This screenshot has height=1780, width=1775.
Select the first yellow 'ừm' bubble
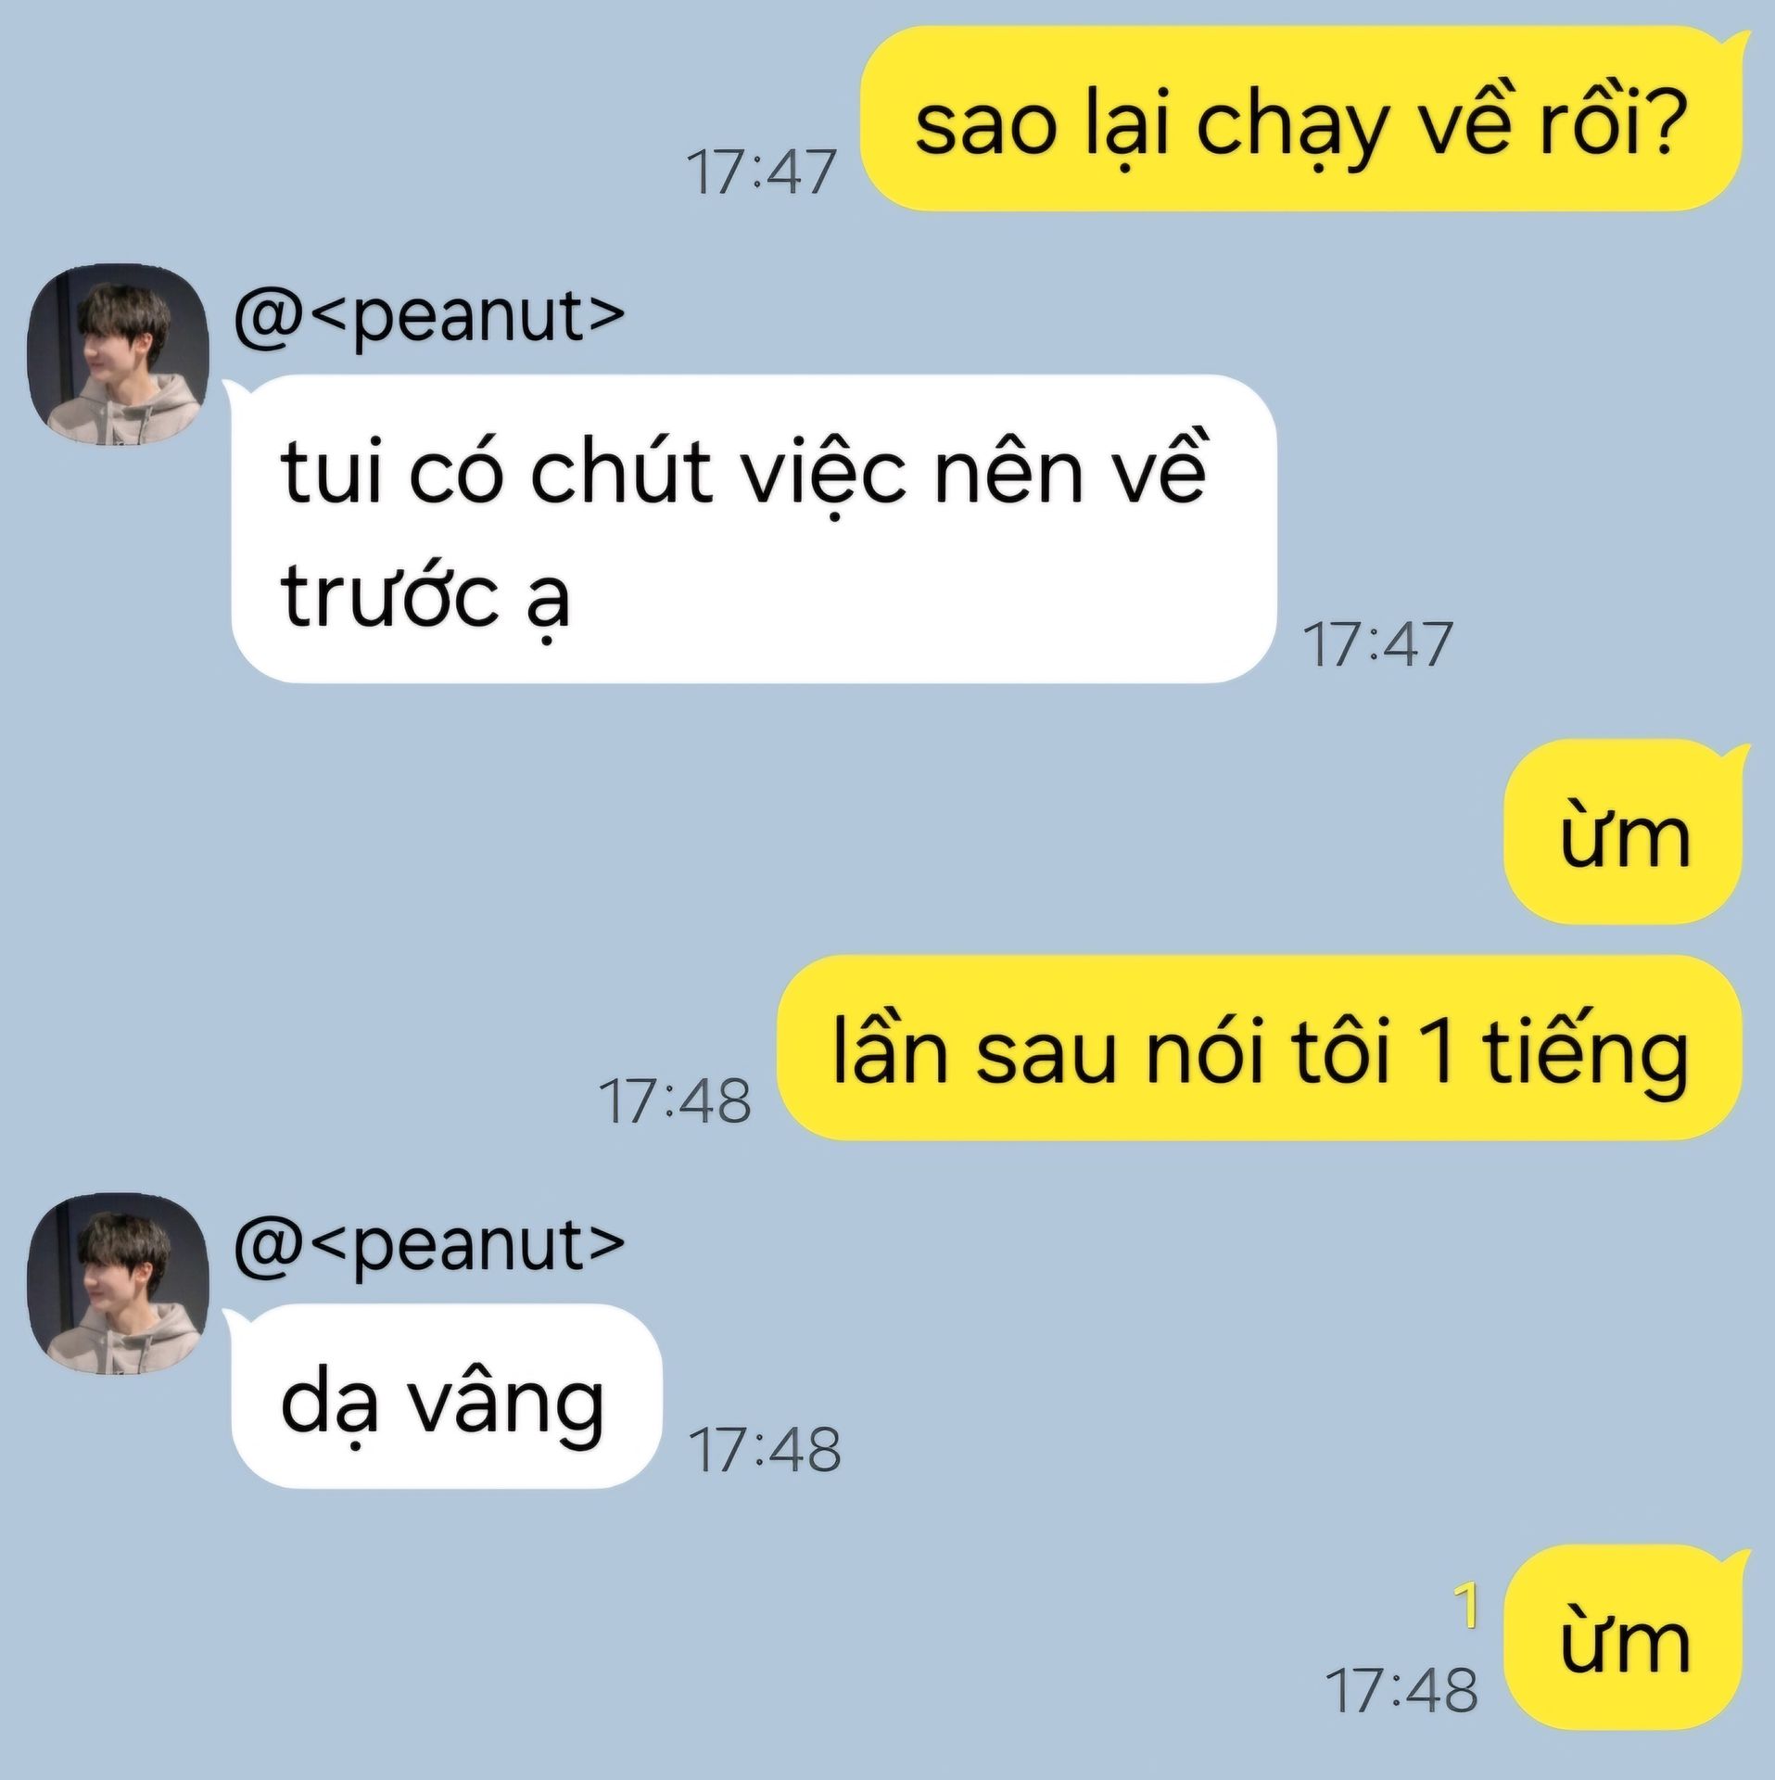tap(1622, 832)
